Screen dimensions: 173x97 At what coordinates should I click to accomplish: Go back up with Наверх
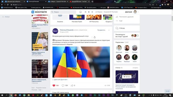tap(6, 17)
